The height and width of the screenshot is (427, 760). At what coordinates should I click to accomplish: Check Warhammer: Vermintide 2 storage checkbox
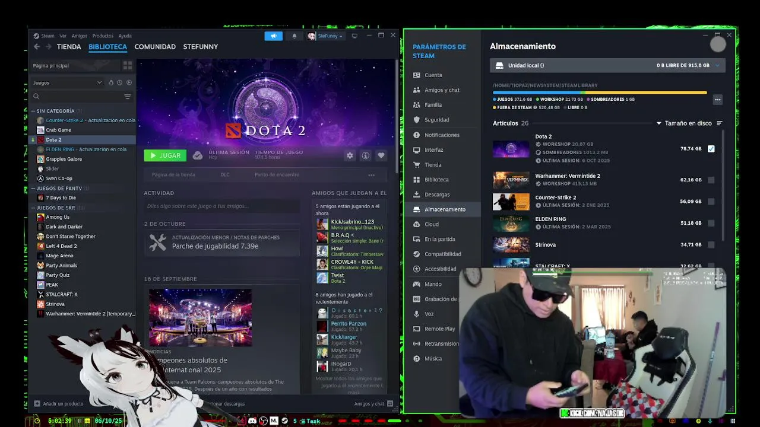pyautogui.click(x=711, y=180)
